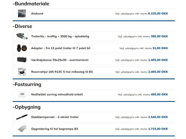Click the Alubund product thumbnail

22,14
